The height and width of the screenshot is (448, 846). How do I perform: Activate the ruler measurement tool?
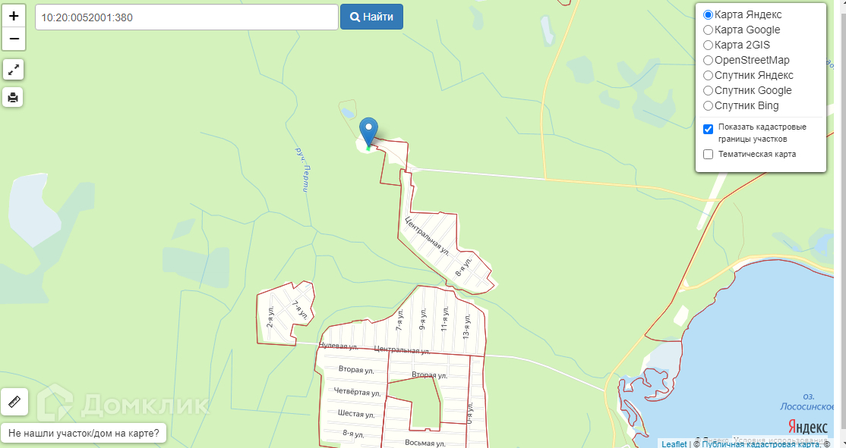coord(14,402)
